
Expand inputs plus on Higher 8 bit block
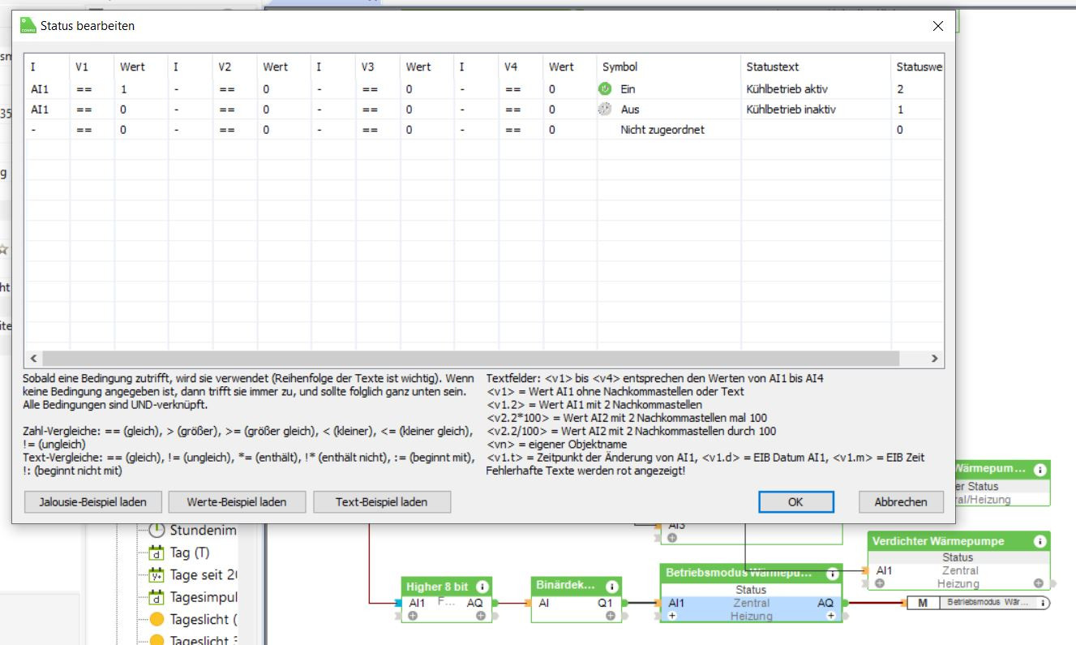coord(413,616)
